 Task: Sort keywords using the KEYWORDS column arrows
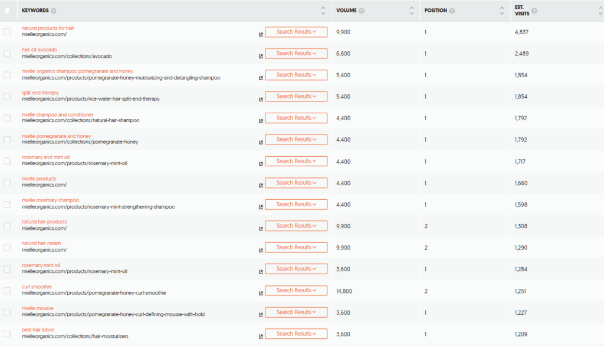coord(323,11)
